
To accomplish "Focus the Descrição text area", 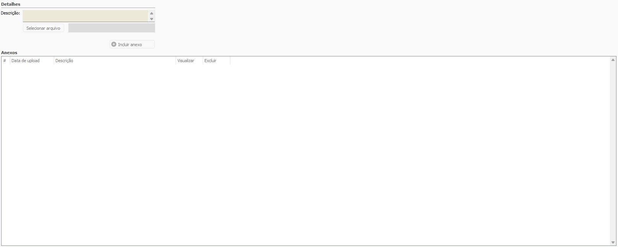I will coord(85,16).
